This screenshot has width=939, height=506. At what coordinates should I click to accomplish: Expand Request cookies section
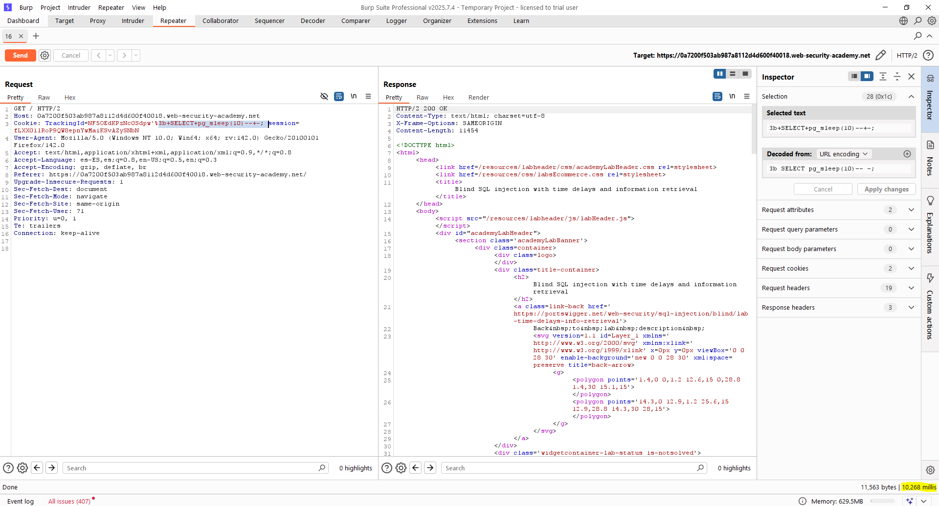click(911, 269)
